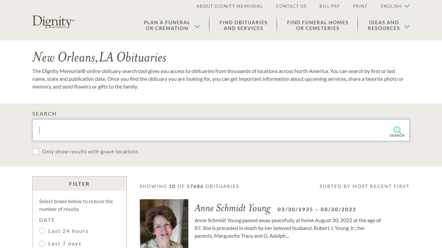Select English language option
This screenshot has height=248, width=442.
coord(391,6)
